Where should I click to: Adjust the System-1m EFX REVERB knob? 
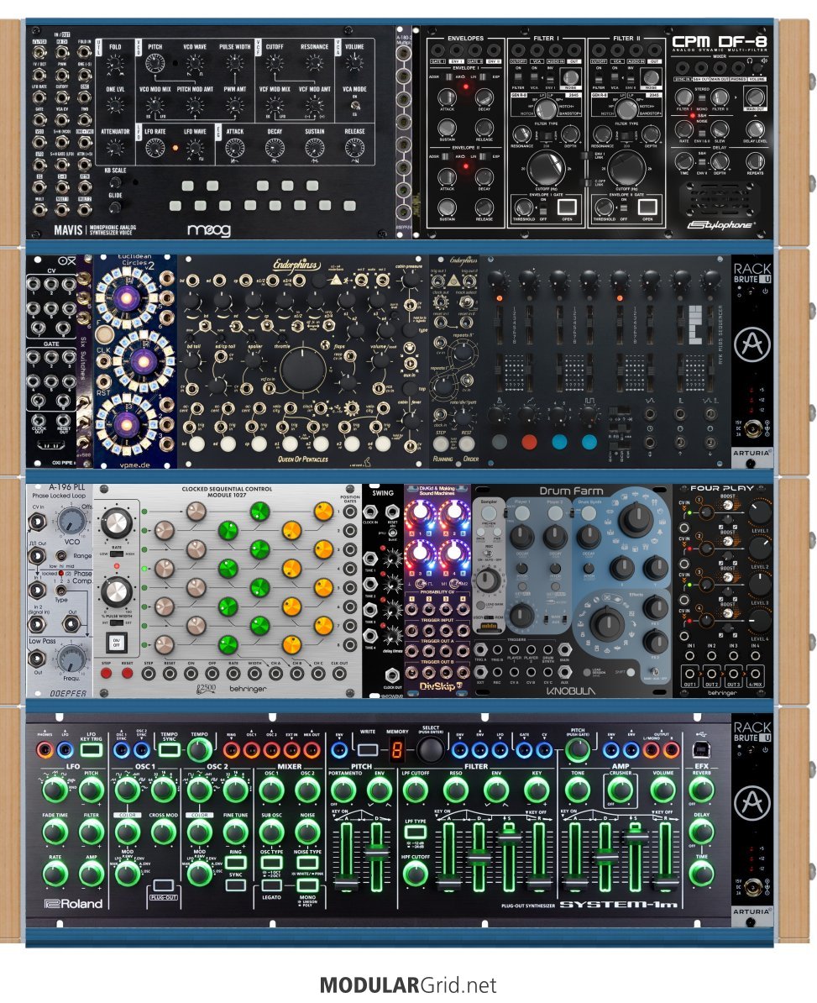point(701,790)
